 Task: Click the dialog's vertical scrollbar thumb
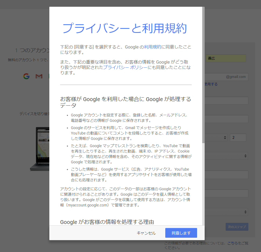[x=203, y=75]
